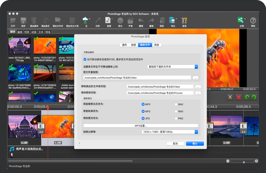Expand the 快照分辨率 resolution dropdown
Screen dimensions: 266x173
196,132
